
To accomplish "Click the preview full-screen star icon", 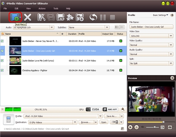I will pos(163,127).
